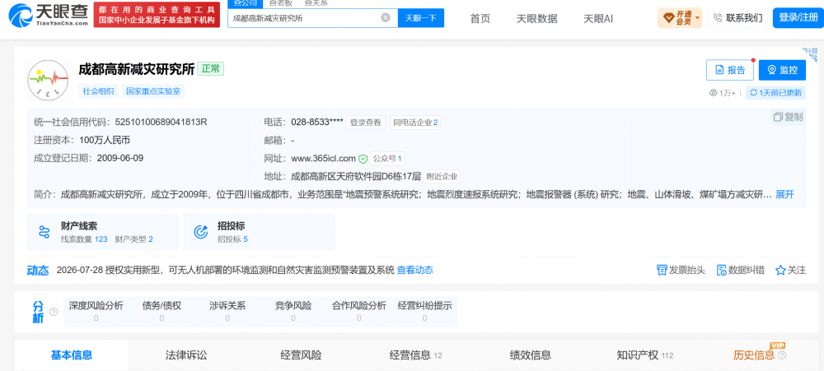Viewport: 824px width, 371px height.
Task: Open the 天眼数据 menu
Action: [536, 18]
